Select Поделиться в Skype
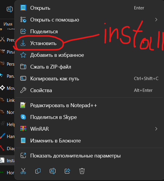This screenshot has height=181, width=164. pyautogui.click(x=89, y=117)
